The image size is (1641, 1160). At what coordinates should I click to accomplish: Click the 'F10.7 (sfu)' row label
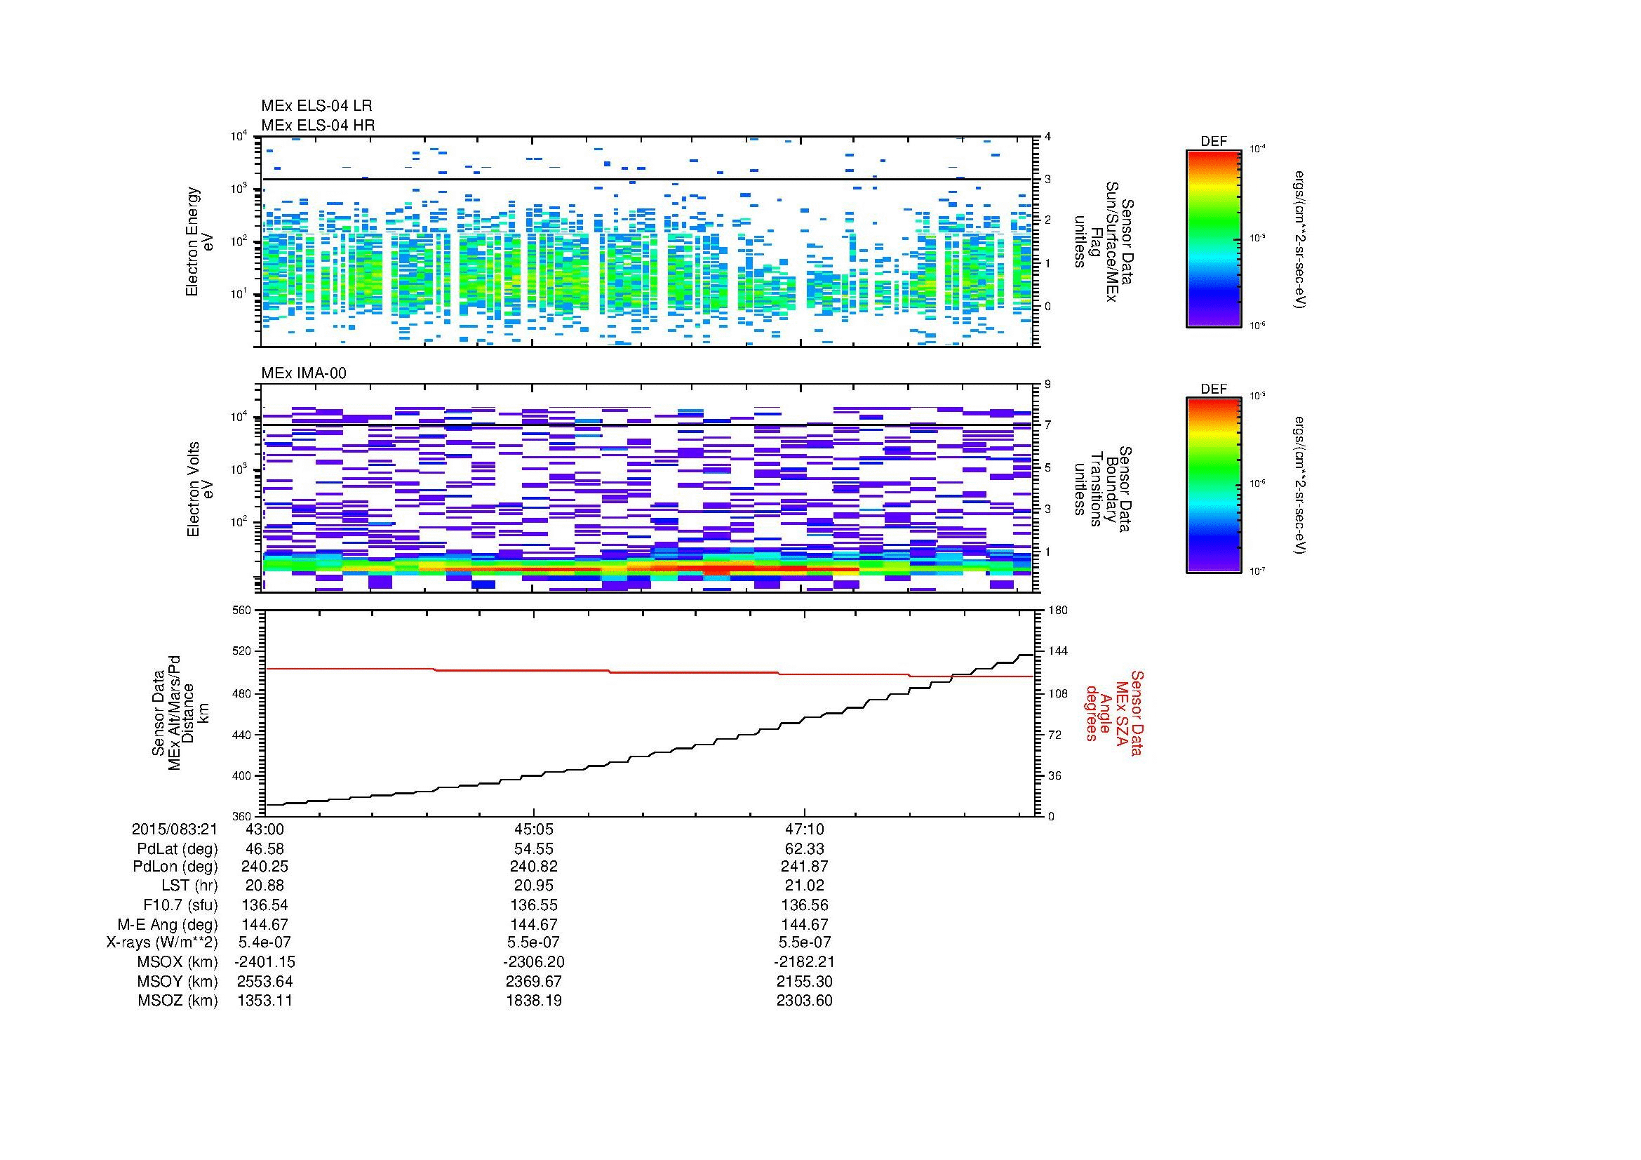coord(181,905)
